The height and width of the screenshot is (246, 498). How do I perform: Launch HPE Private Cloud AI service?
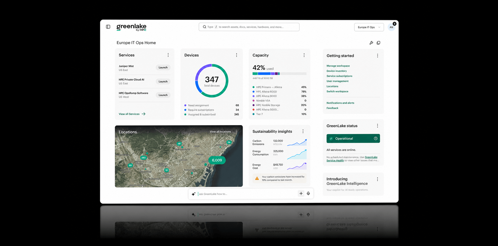(163, 81)
